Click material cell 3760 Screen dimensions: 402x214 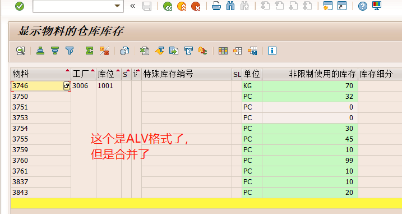(x=41, y=161)
